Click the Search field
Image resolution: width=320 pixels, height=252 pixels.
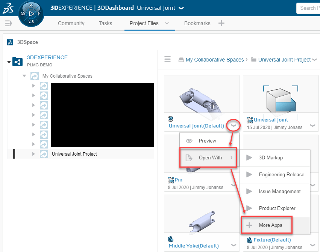click(308, 8)
